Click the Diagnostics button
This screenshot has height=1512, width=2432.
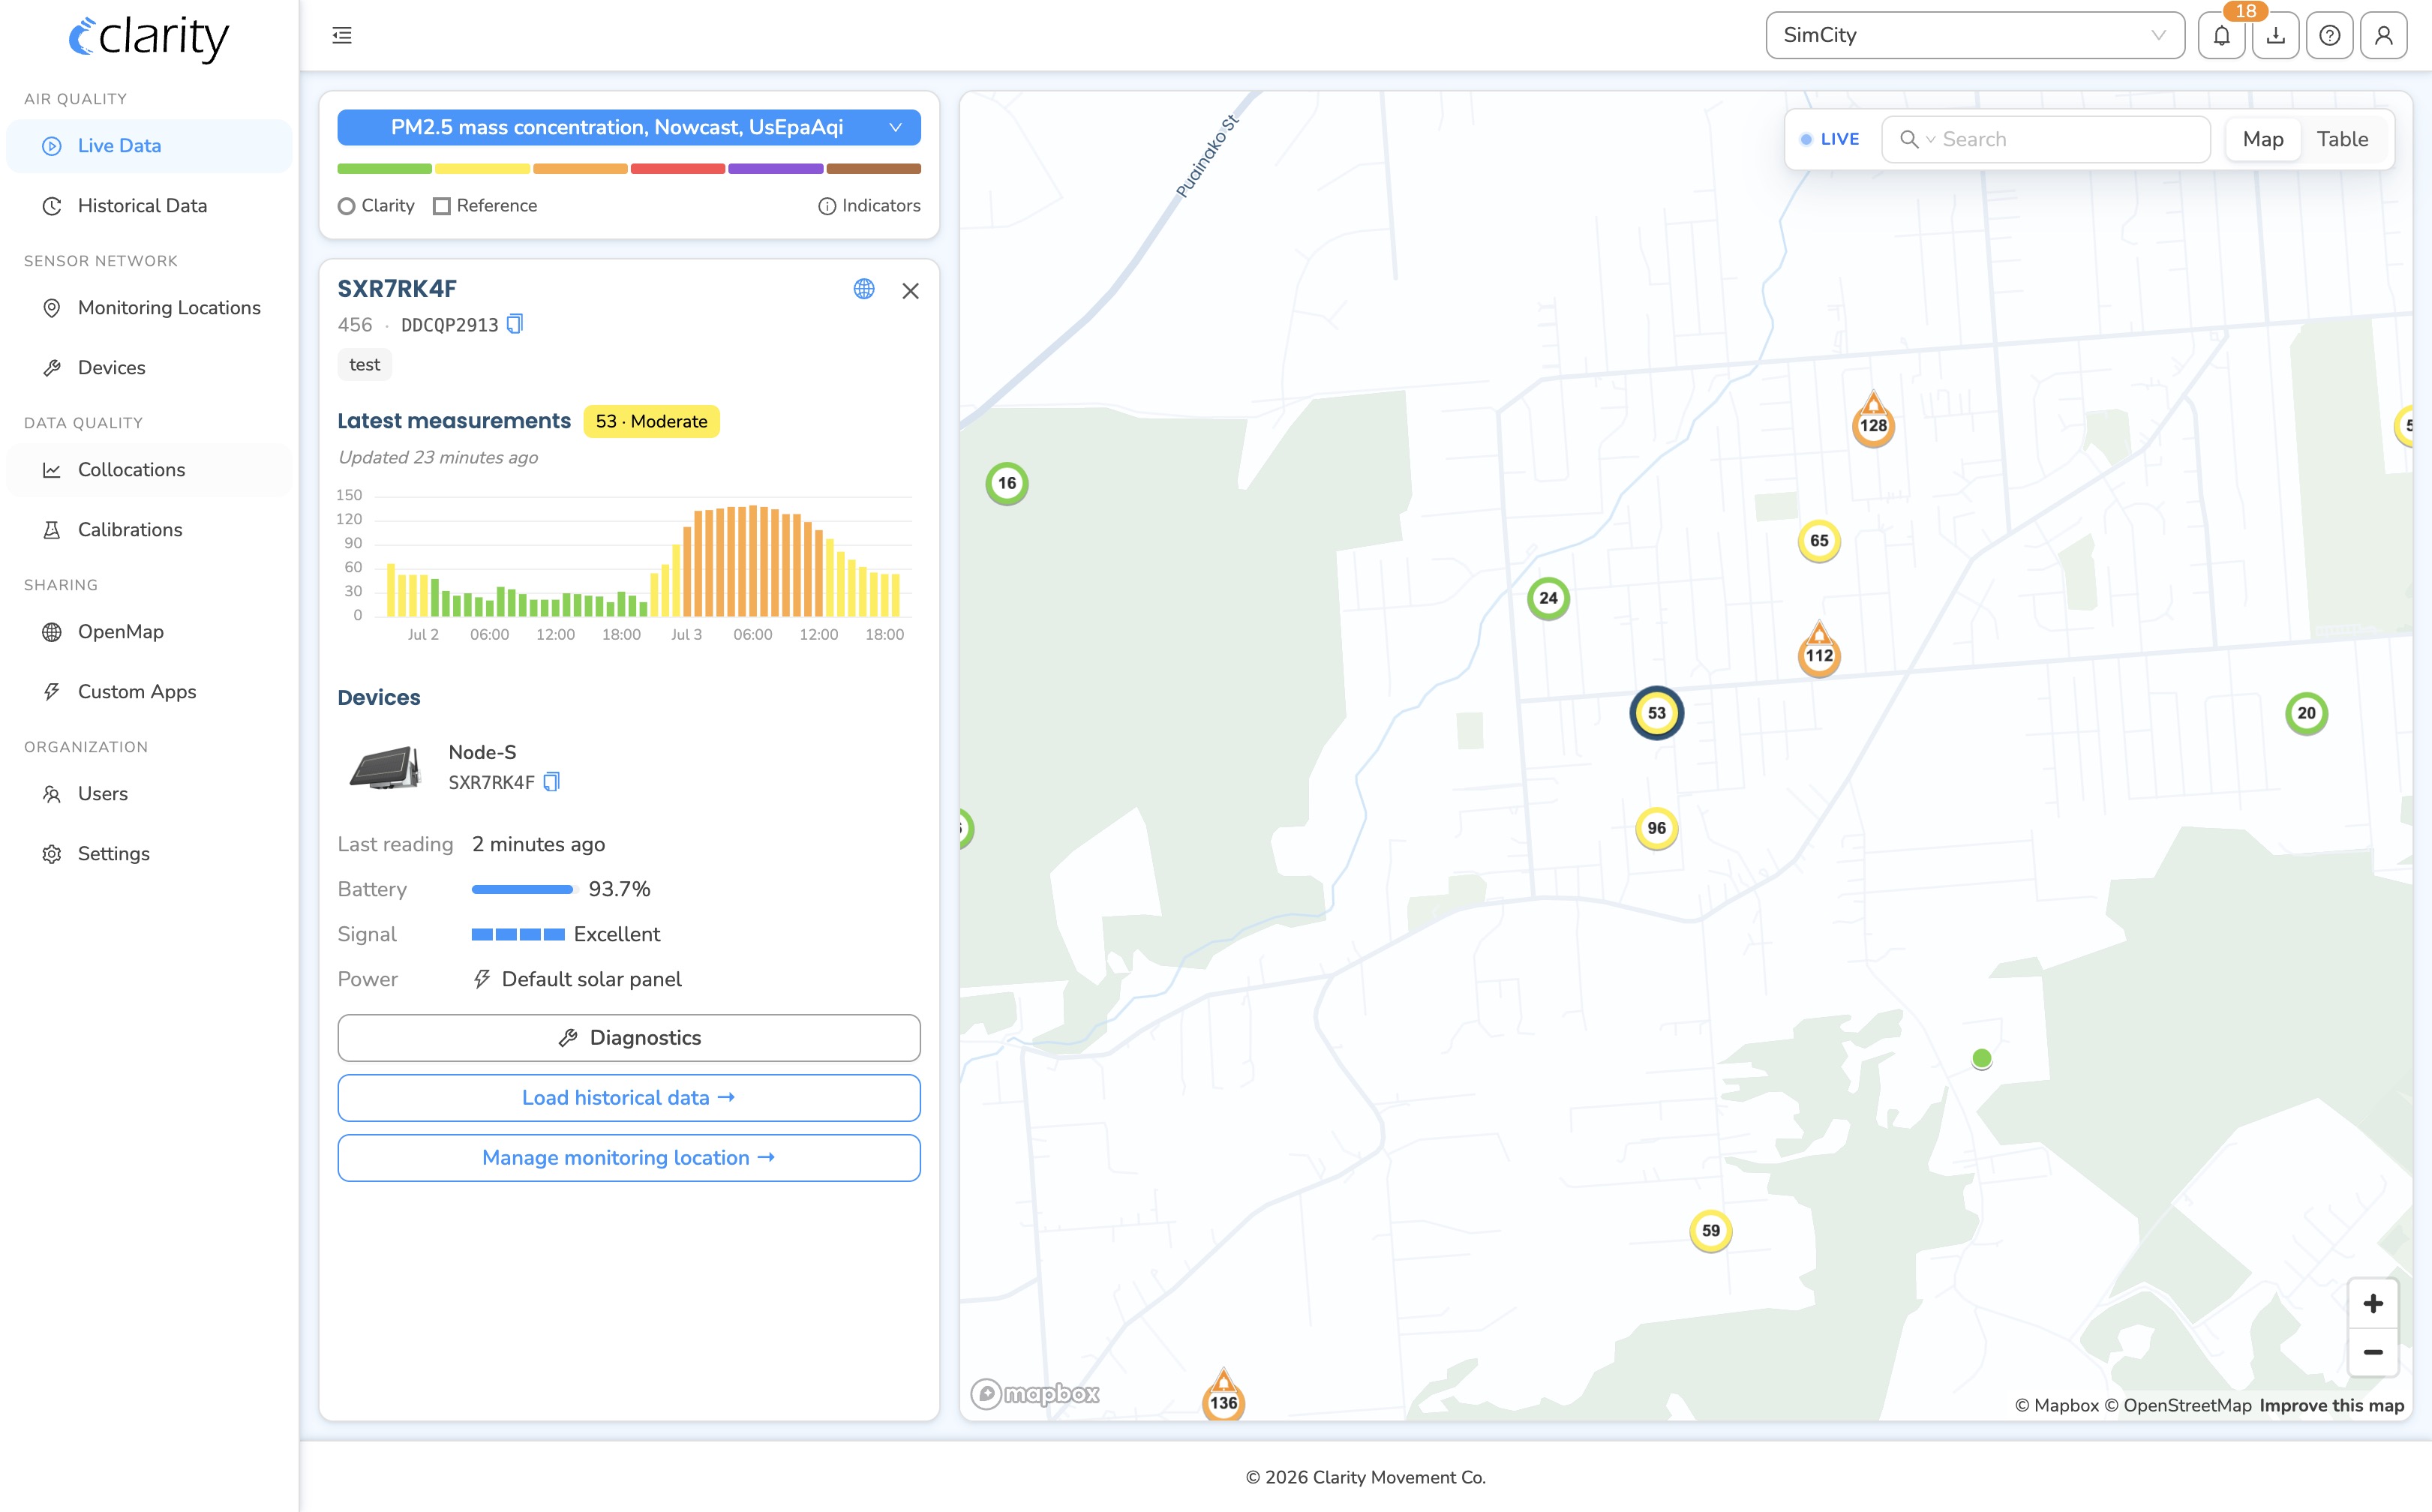point(628,1038)
